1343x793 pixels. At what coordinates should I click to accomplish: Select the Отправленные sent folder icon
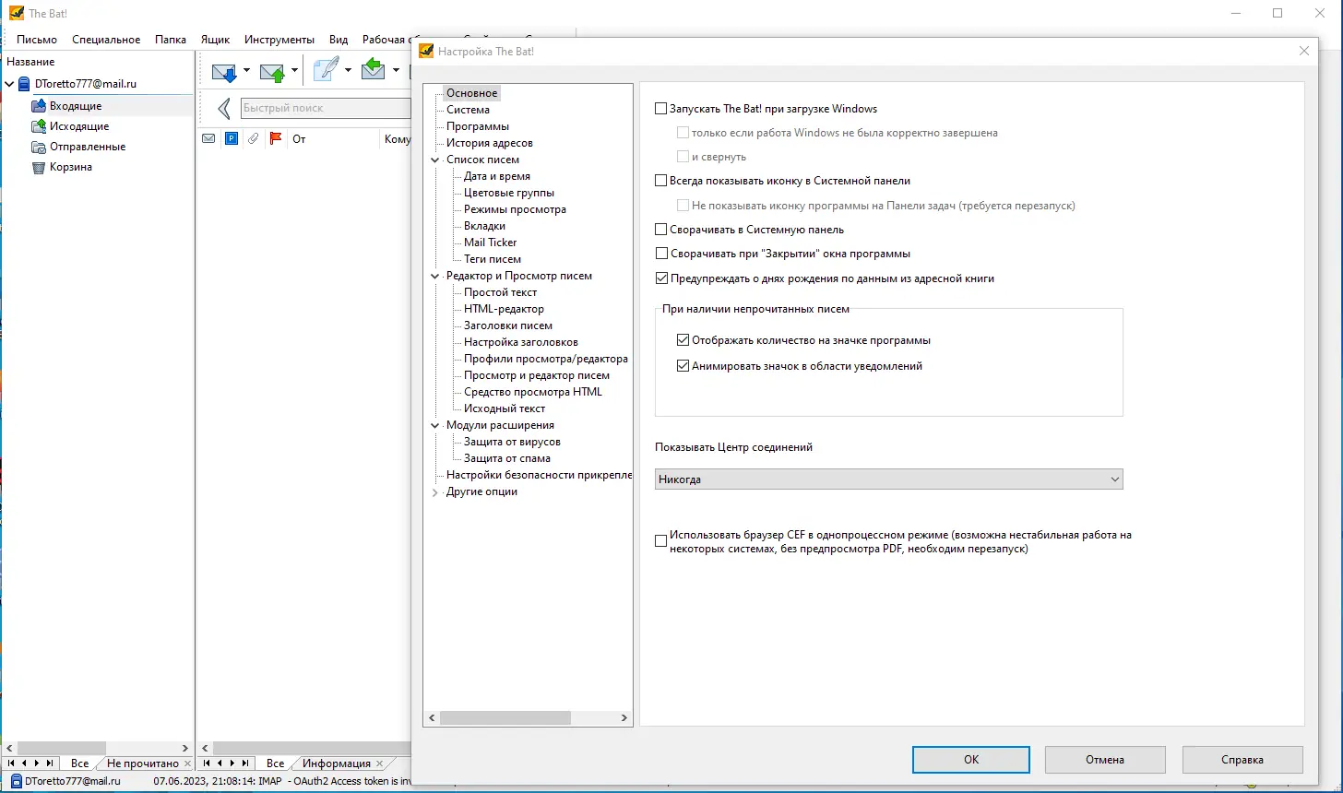click(x=39, y=147)
